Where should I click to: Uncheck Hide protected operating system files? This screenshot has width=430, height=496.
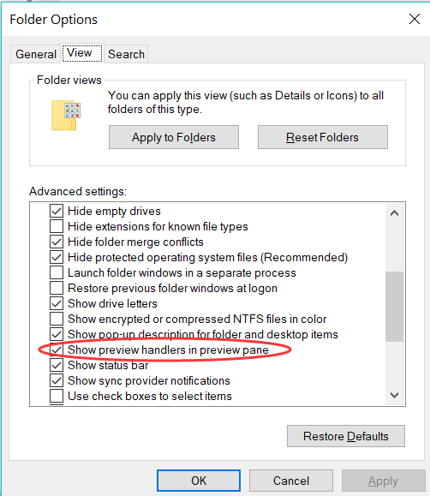click(57, 257)
